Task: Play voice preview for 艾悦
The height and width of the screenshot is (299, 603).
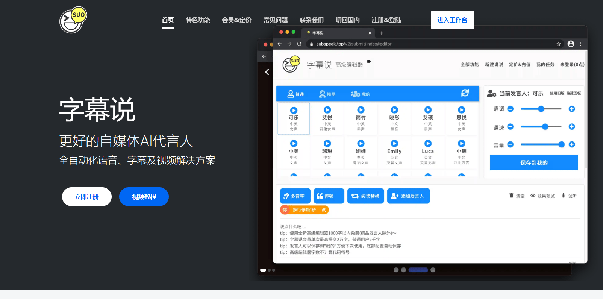Action: click(x=327, y=110)
